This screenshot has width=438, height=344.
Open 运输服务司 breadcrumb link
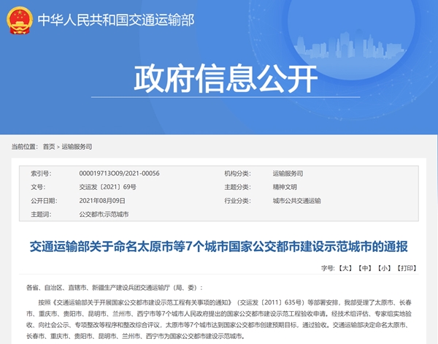coord(77,147)
